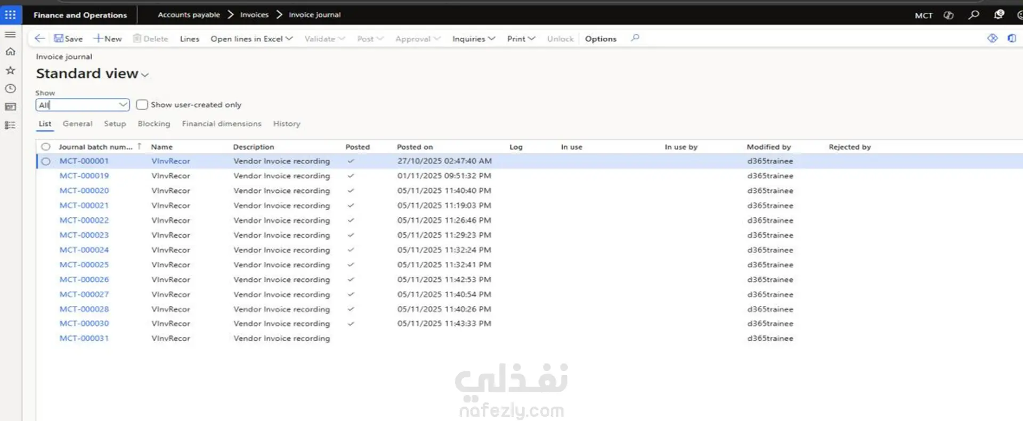1023x421 pixels.
Task: Switch to the History tab
Action: pyautogui.click(x=287, y=123)
